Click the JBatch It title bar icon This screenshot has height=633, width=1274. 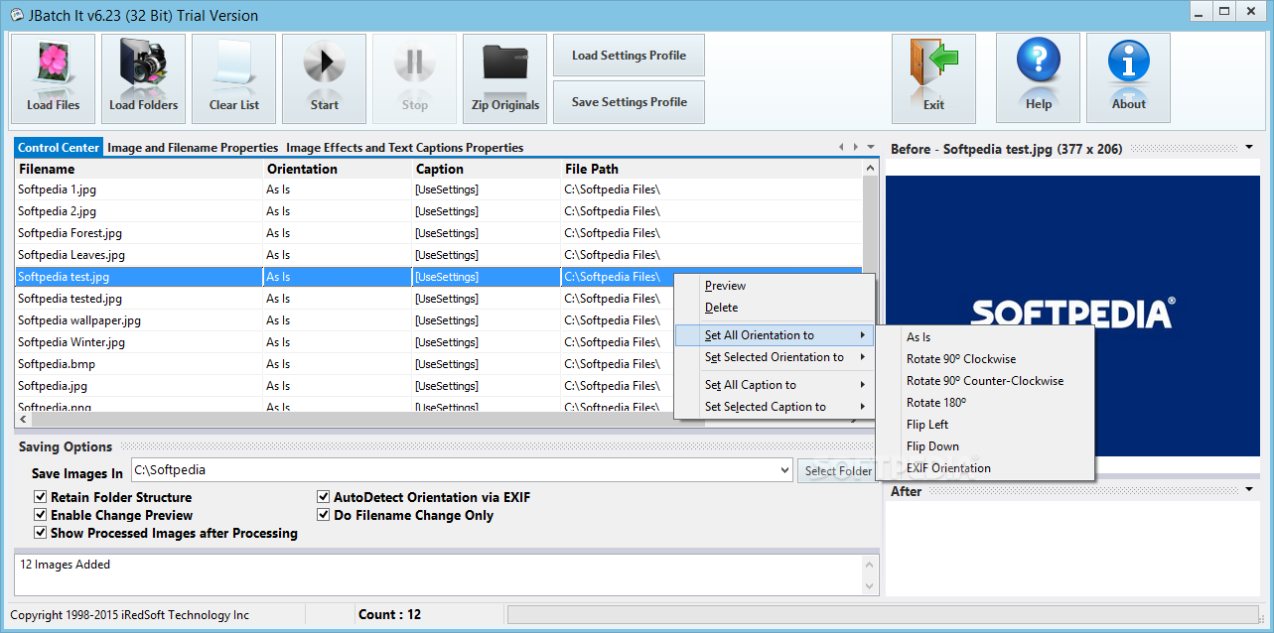[16, 15]
